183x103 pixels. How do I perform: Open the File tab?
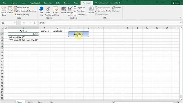coord(5,3)
